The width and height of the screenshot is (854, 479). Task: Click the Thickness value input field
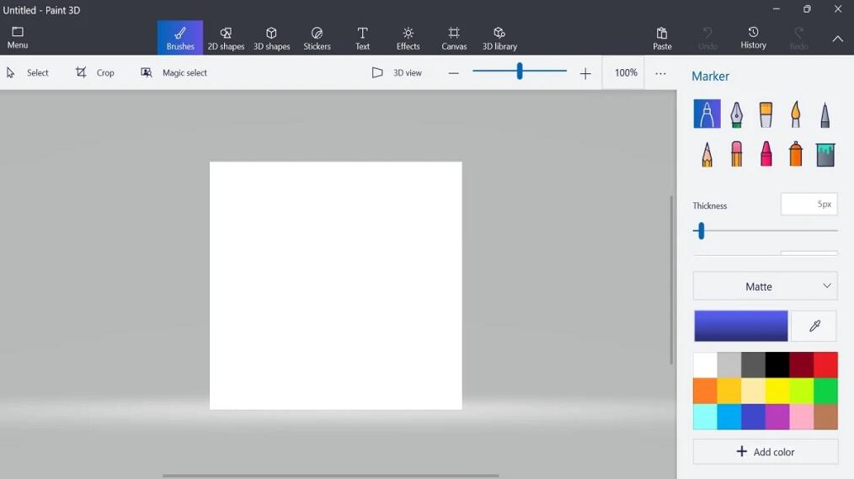pyautogui.click(x=809, y=205)
